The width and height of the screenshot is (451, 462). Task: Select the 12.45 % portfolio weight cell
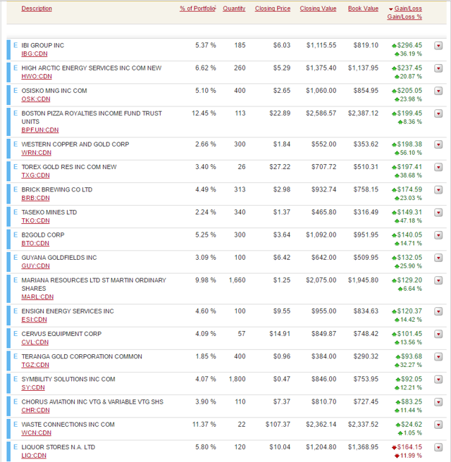[x=204, y=113]
